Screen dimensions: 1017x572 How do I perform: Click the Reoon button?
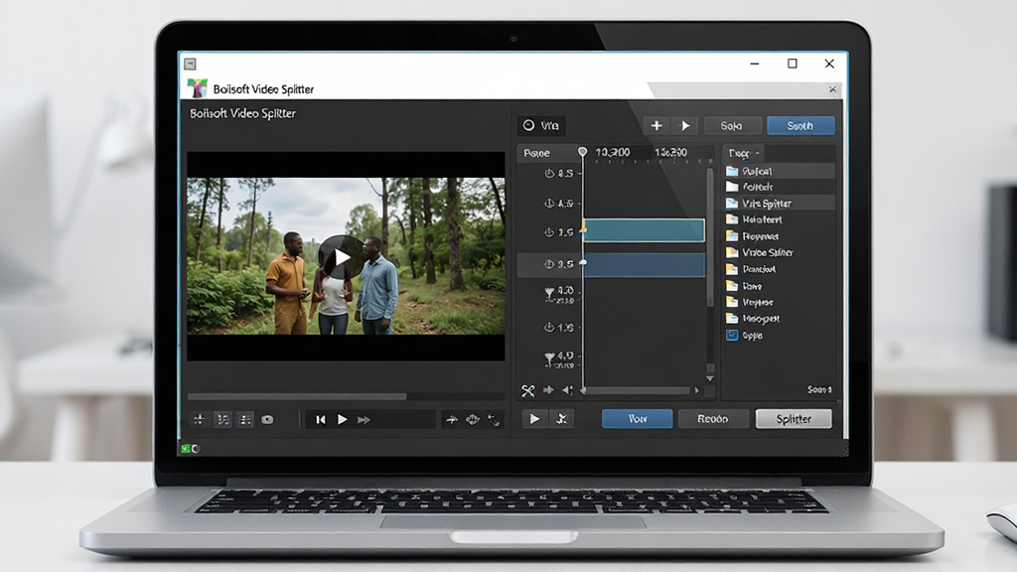[713, 419]
